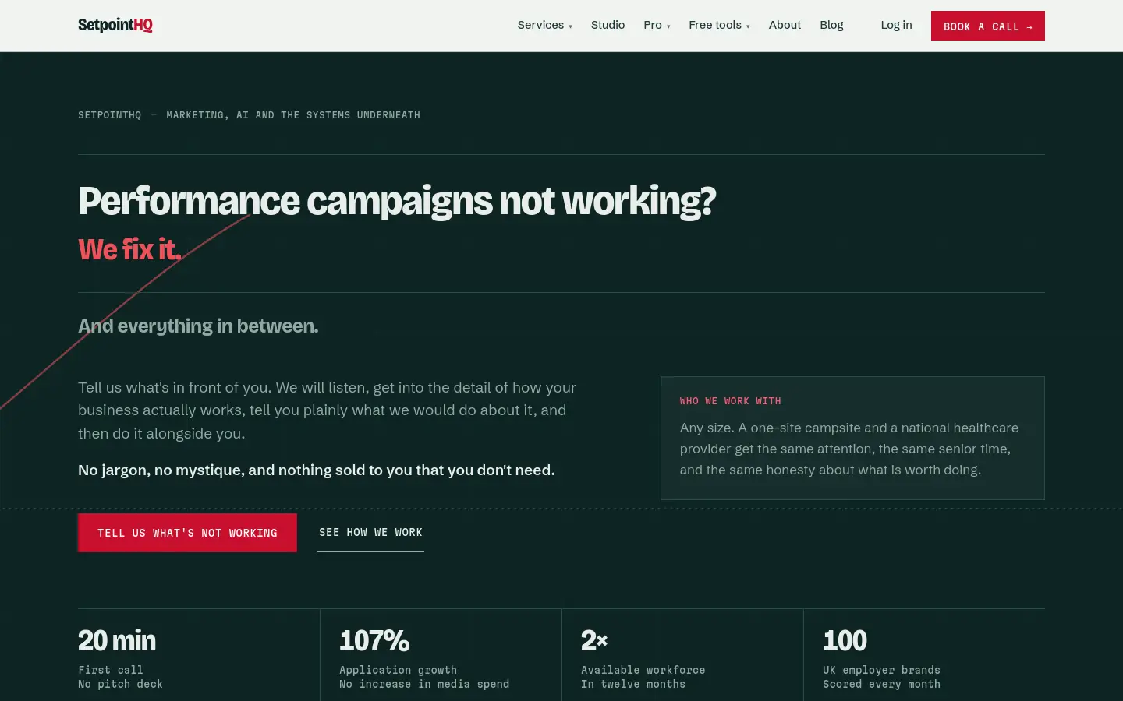Click Tell Us What's Not Working button

[187, 533]
